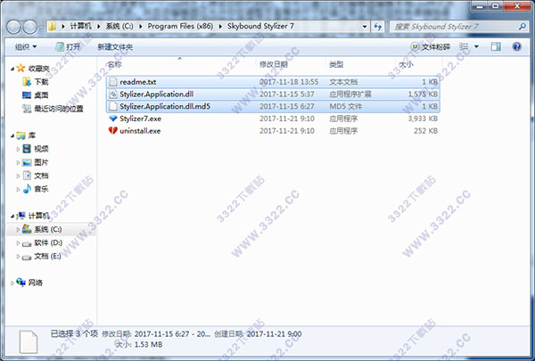Click the 网络 network icon
Screen dimensions: 535x361
[21, 283]
